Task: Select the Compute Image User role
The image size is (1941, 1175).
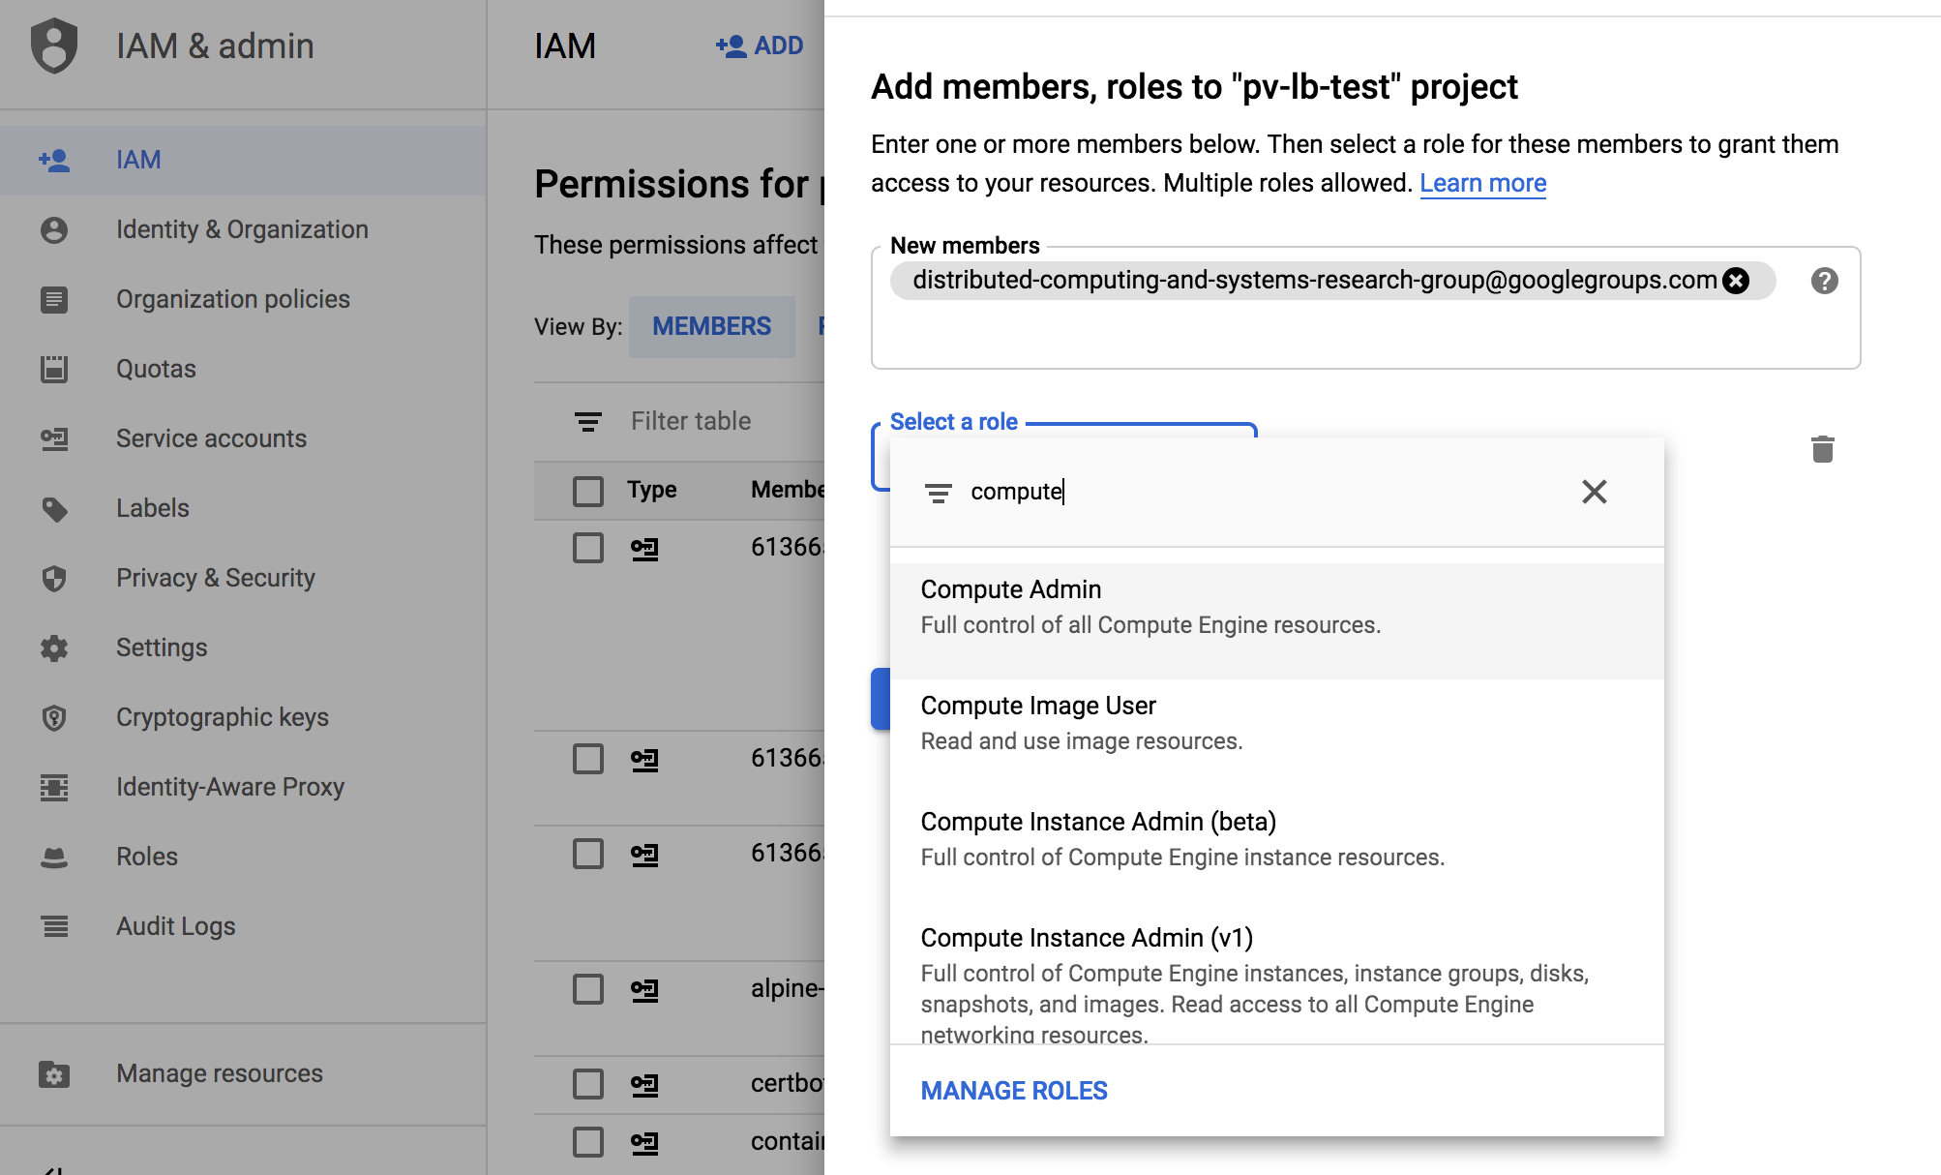Action: pos(1276,737)
